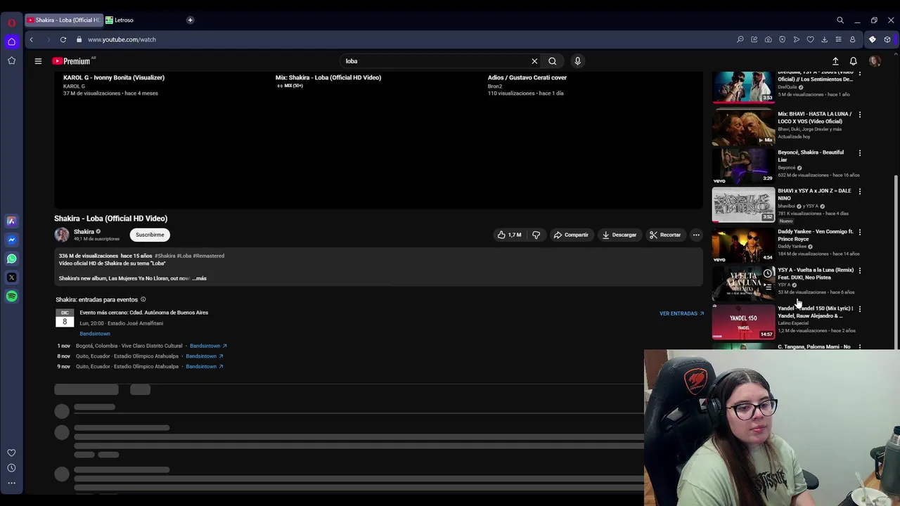The width and height of the screenshot is (900, 506).
Task: Open options for Daddy Yankee Ven Conmigo
Action: tap(859, 232)
